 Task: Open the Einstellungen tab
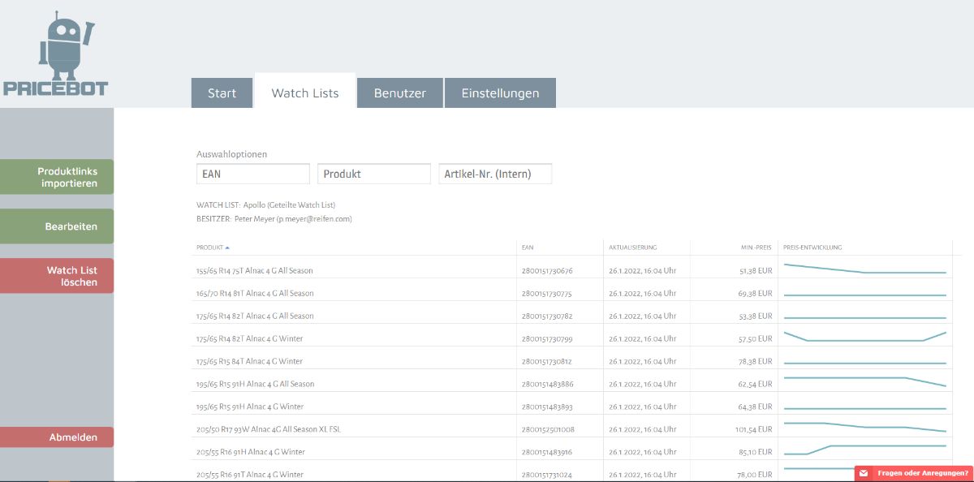tap(500, 93)
